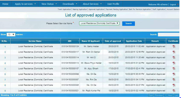Expand the About Services menu
The image size is (181, 98).
92,4
